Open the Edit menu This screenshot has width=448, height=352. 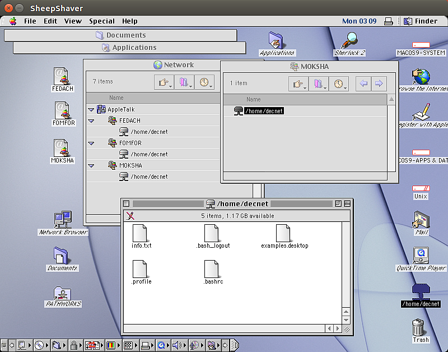pos(50,21)
